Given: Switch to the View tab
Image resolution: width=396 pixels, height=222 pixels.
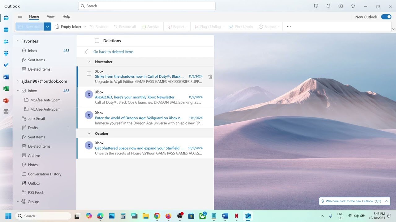Looking at the screenshot, I should click(51, 16).
